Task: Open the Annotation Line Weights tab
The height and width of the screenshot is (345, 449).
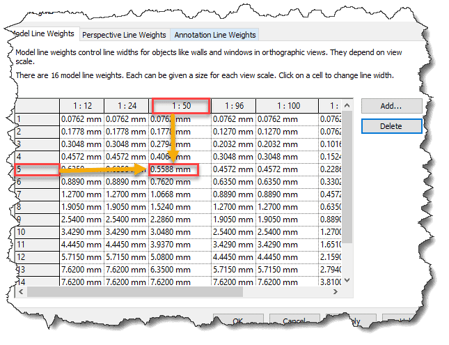Action: point(215,35)
